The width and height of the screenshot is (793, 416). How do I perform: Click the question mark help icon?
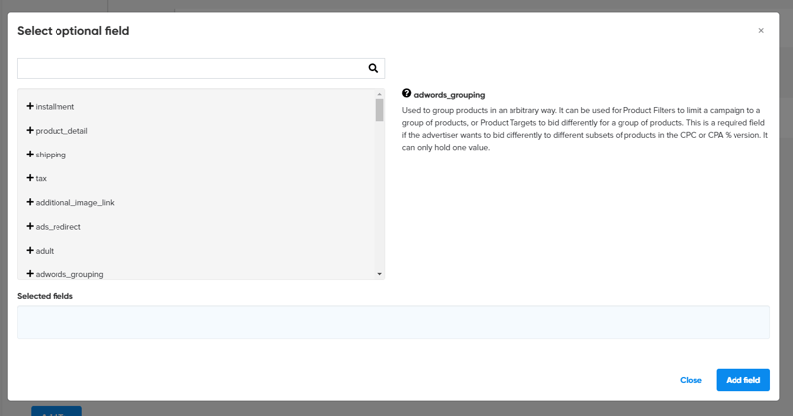(x=406, y=93)
